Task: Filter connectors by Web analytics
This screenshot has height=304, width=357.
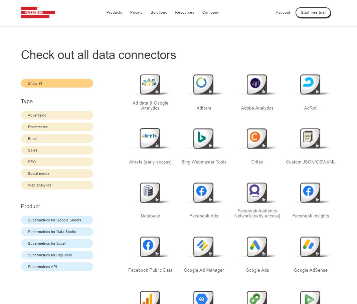Action: click(57, 185)
